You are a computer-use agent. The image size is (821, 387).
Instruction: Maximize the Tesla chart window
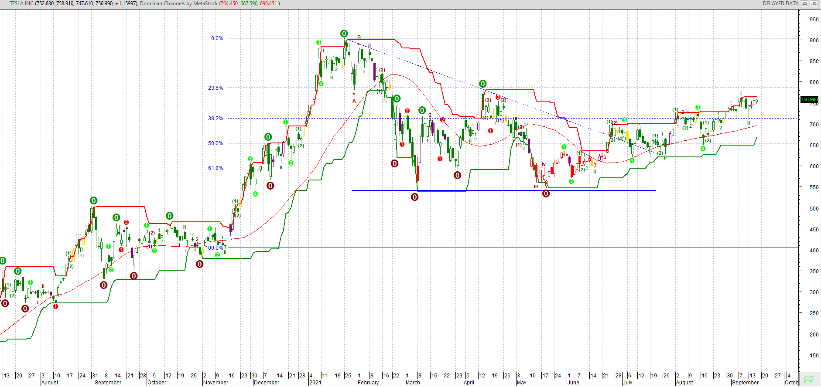point(805,3)
